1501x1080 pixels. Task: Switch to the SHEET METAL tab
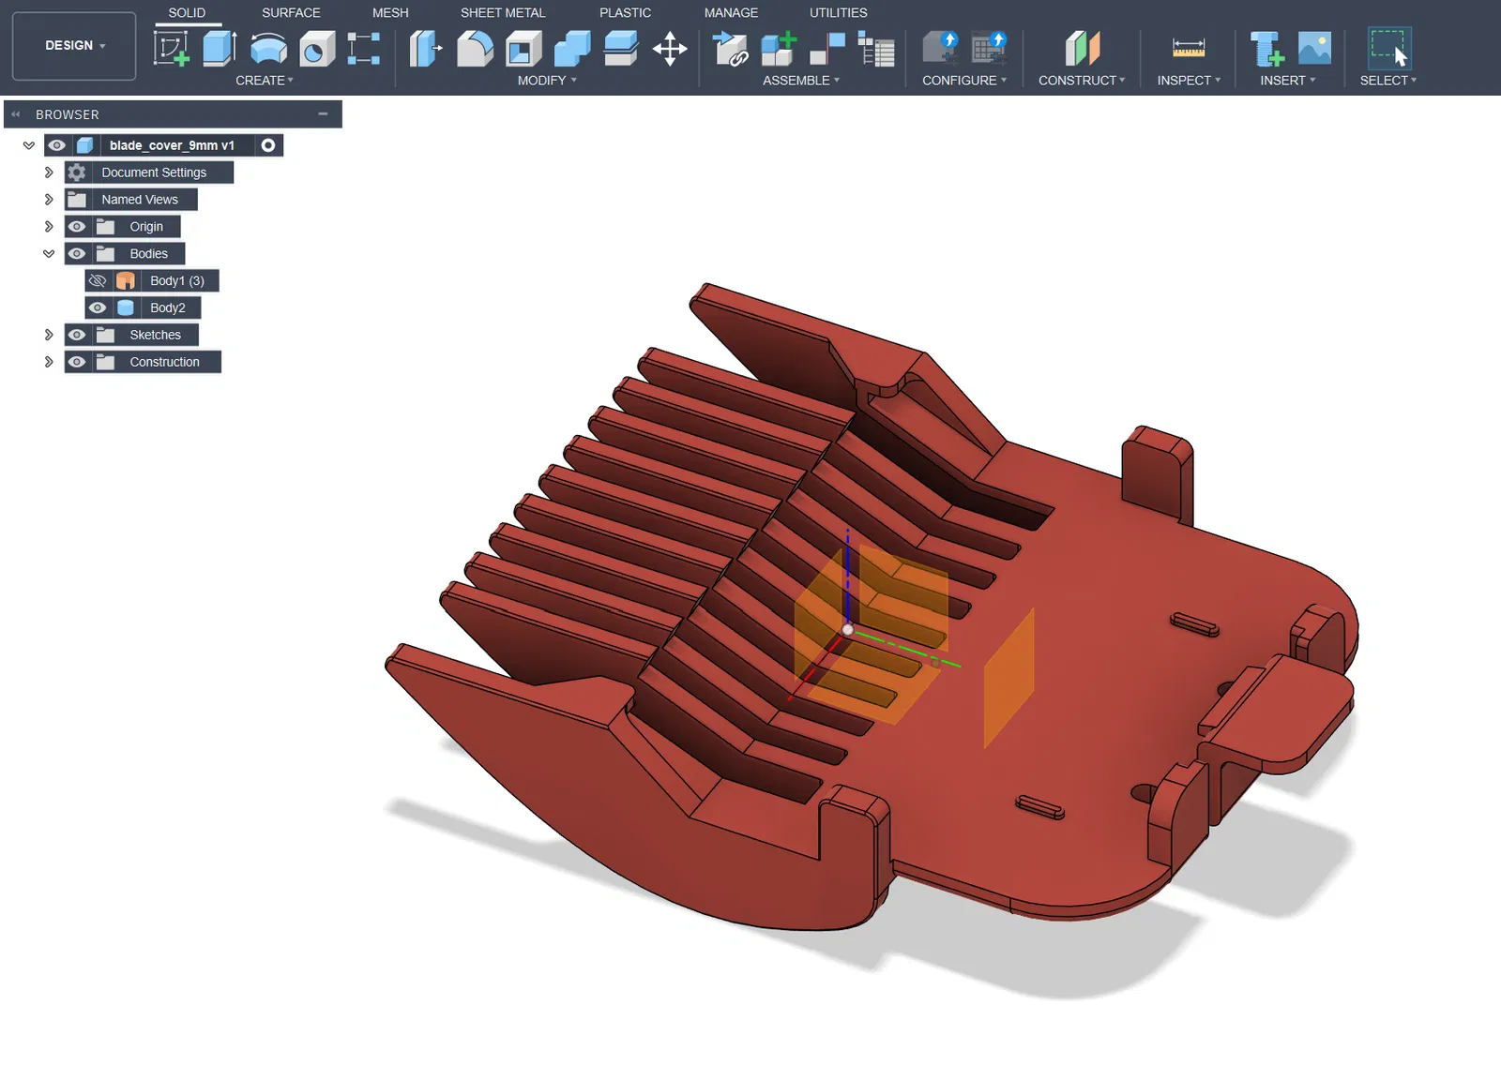502,13
